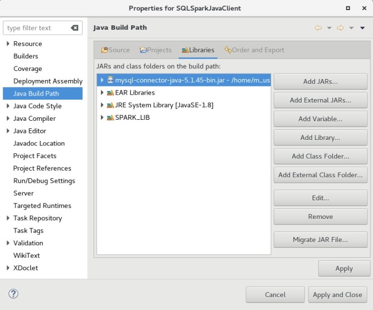Click the Apply and Close button
This screenshot has height=310, width=373.
[337, 295]
